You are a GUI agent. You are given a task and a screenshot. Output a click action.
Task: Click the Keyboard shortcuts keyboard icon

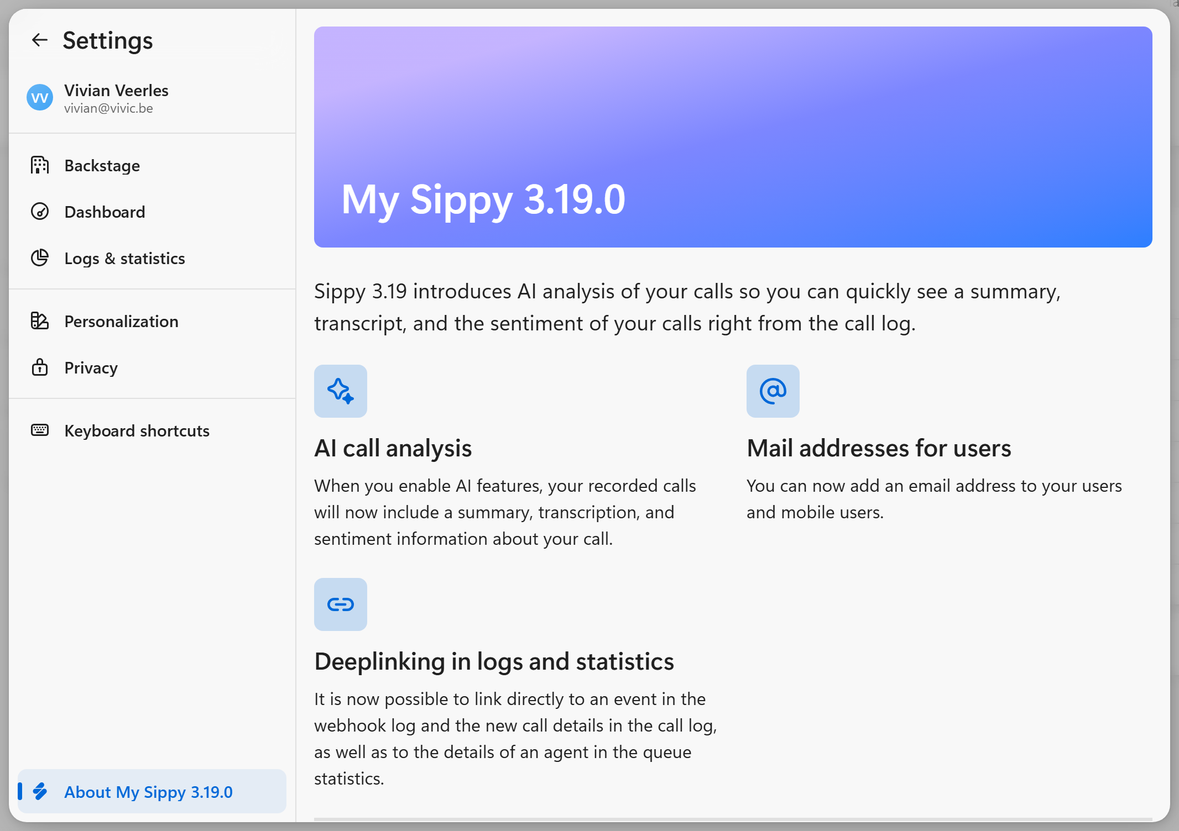(40, 430)
